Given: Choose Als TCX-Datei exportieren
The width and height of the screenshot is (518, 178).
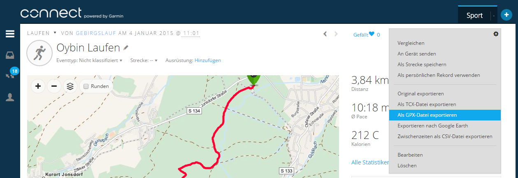Looking at the screenshot, I should (x=427, y=104).
